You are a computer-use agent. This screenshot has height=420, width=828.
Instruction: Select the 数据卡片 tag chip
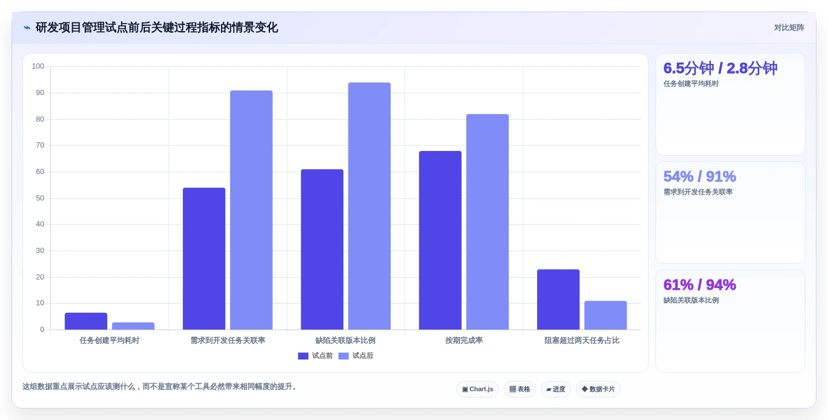pos(598,389)
